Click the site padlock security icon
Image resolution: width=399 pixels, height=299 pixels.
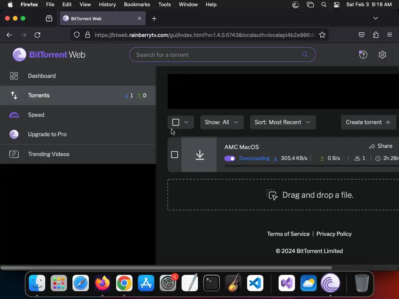88,35
